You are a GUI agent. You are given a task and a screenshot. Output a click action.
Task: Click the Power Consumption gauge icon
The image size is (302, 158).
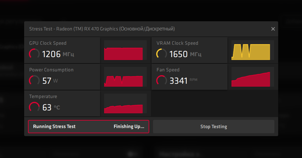34,80
